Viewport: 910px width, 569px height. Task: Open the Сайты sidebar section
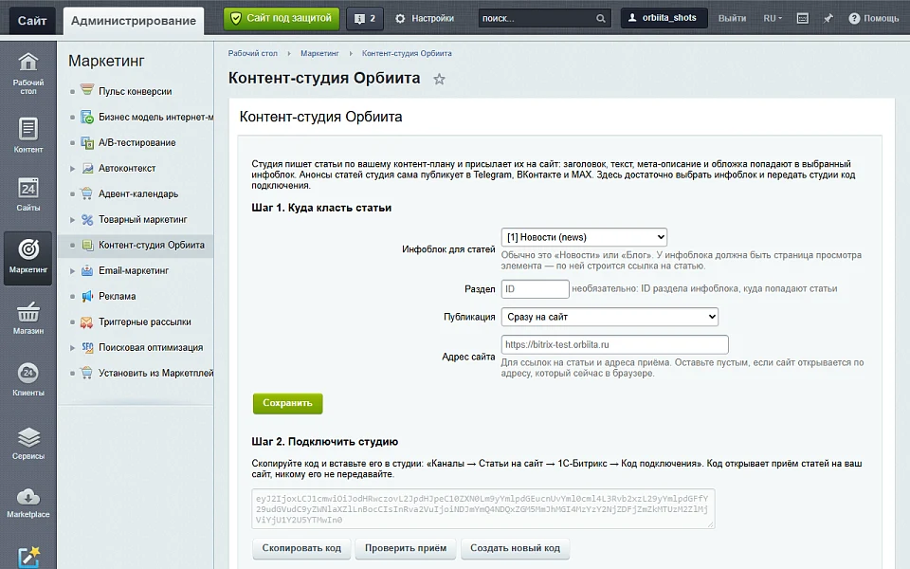pos(27,193)
